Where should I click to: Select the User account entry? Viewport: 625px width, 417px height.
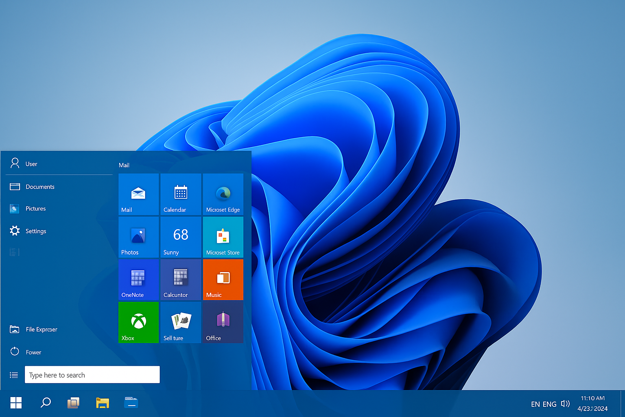[31, 163]
